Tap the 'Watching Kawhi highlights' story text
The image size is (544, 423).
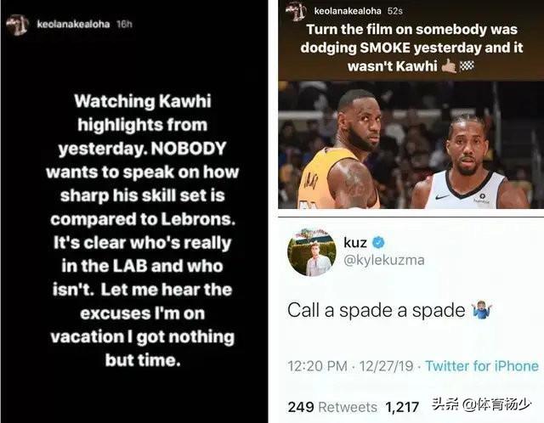point(142,230)
